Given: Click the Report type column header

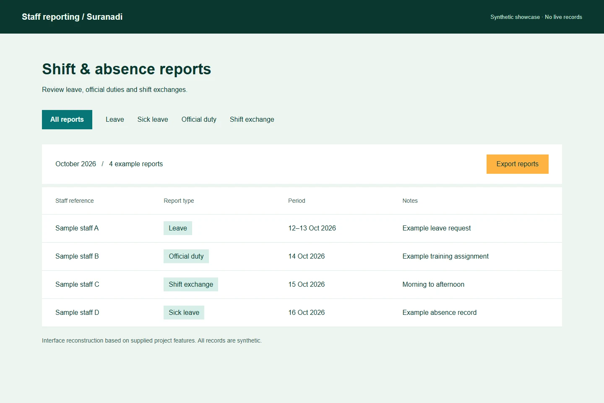Looking at the screenshot, I should click(x=179, y=201).
